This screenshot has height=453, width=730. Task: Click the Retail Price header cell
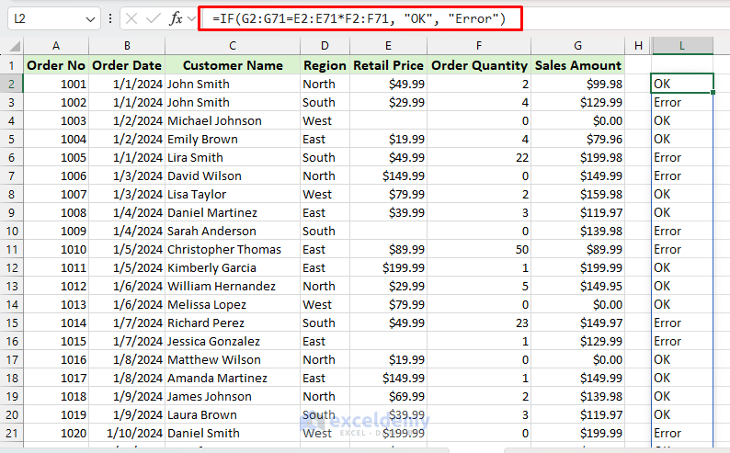[388, 65]
